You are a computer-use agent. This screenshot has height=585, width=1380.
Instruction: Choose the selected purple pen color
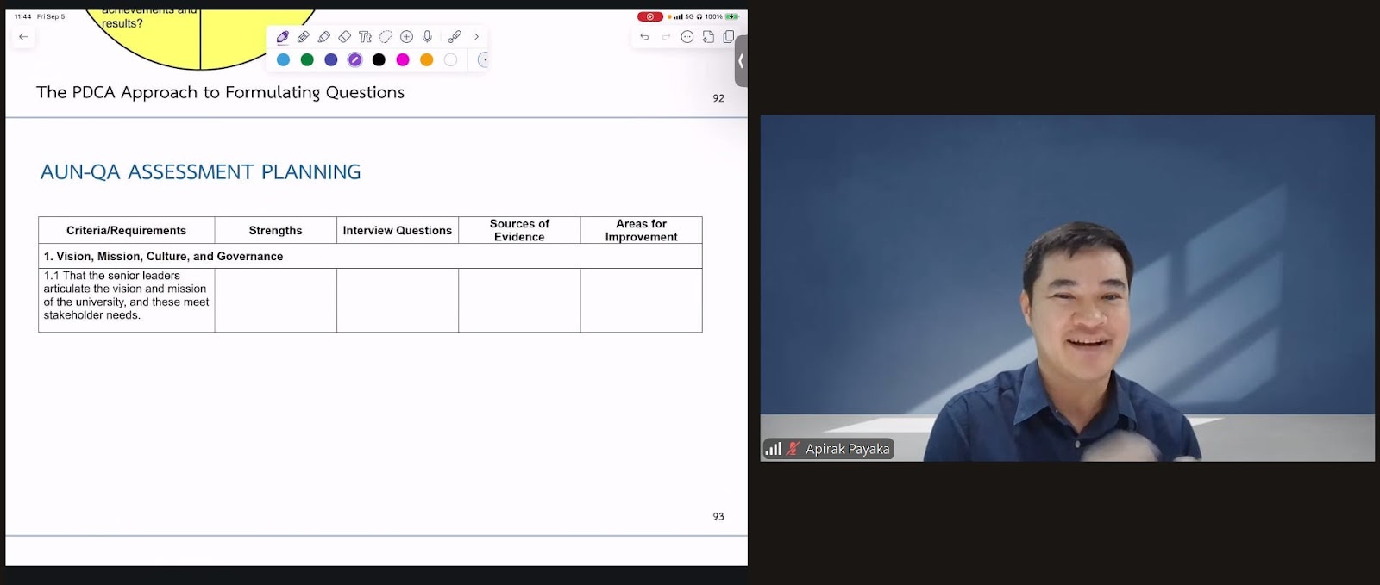click(x=354, y=59)
